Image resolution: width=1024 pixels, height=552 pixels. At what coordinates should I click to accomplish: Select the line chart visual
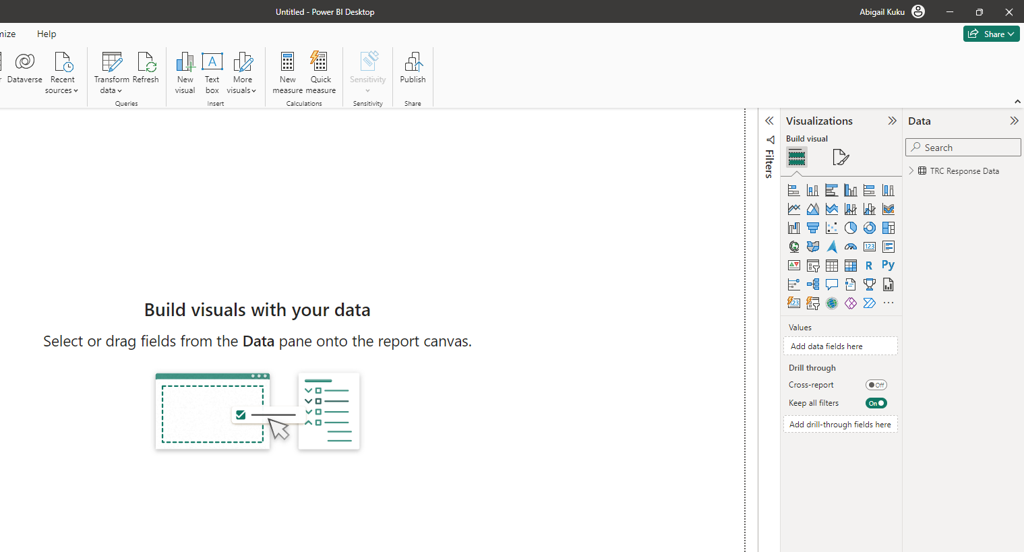[794, 209]
